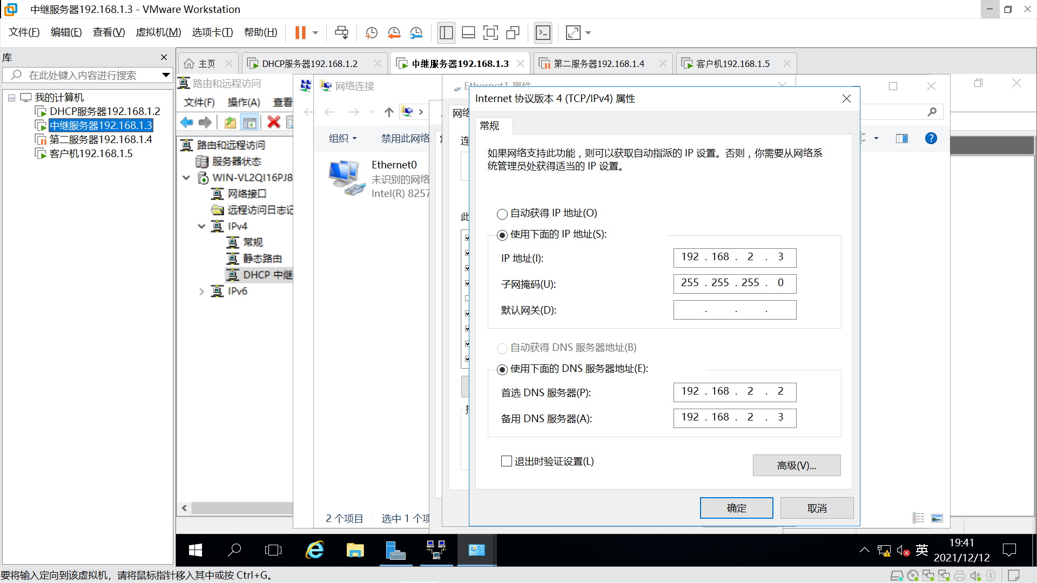Expand the IPv6 tree node
The height and width of the screenshot is (583, 1037).
(x=201, y=291)
